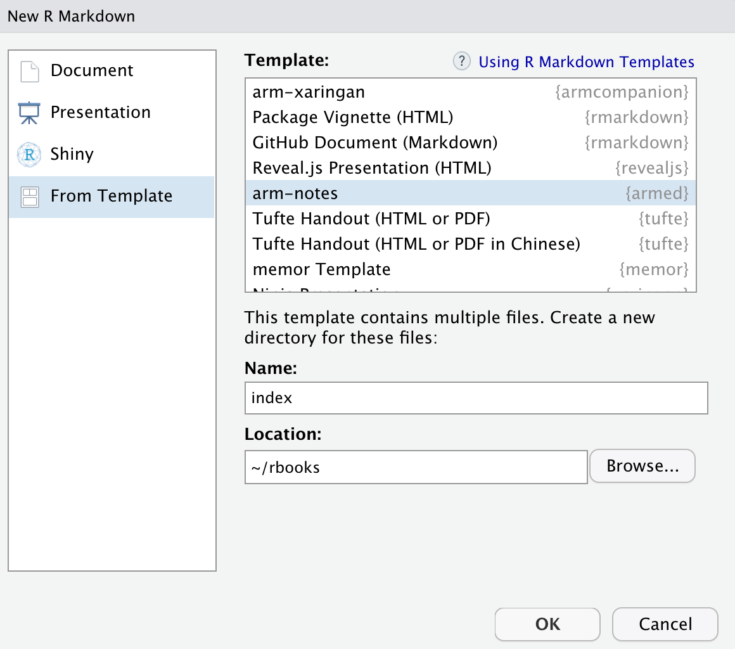The image size is (735, 649).
Task: Choose the Shiny category
Action: point(72,154)
